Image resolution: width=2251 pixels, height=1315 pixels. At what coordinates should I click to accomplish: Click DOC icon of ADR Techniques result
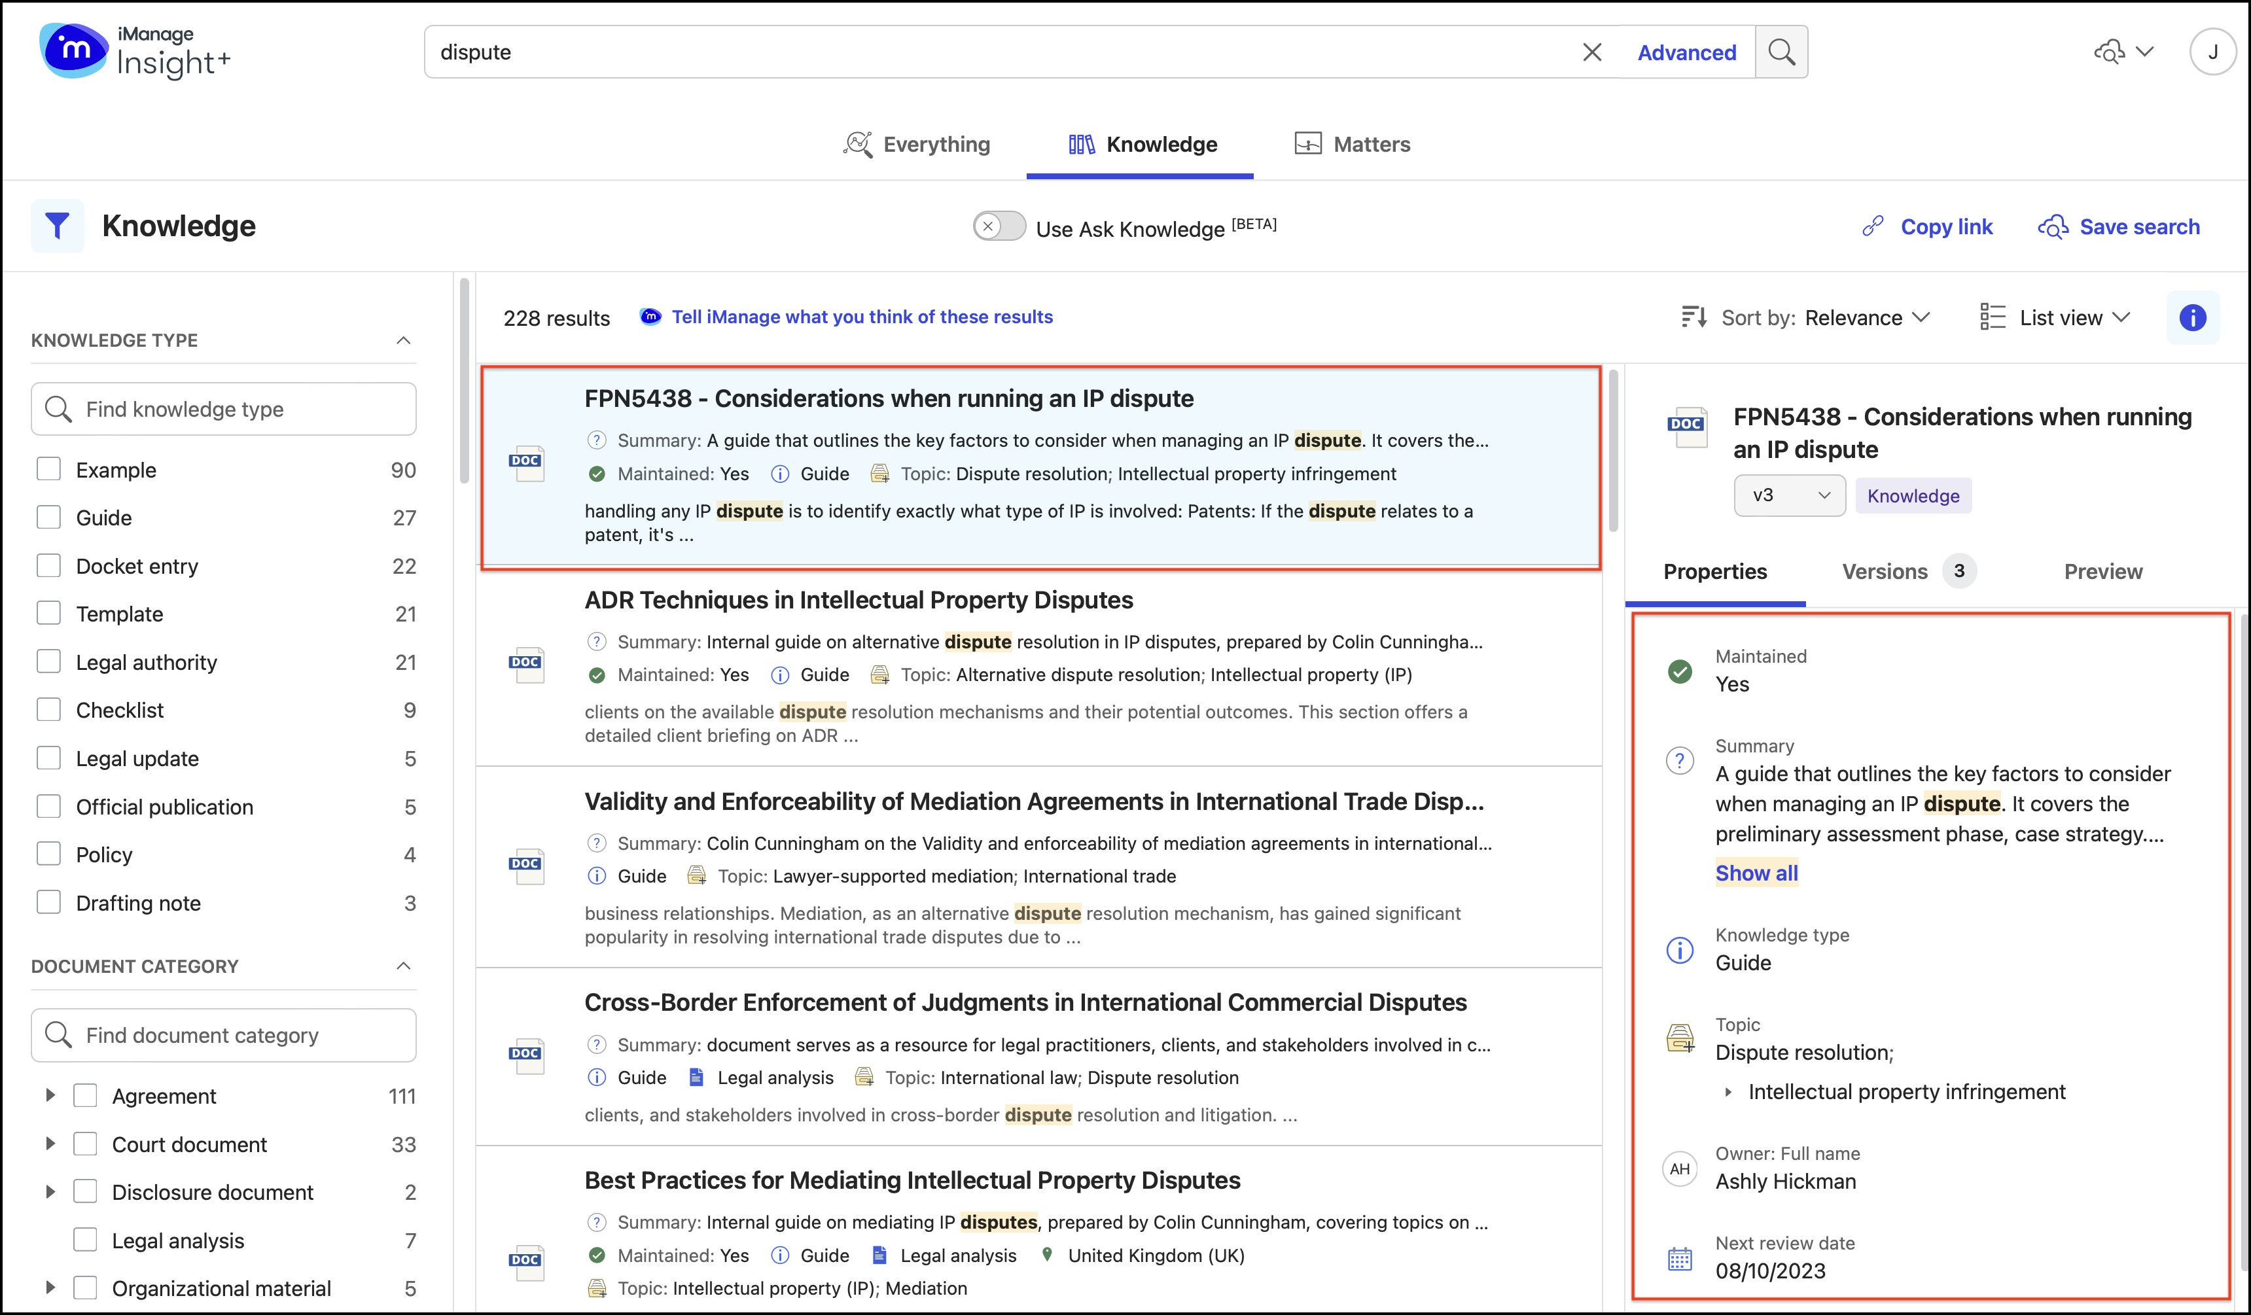click(x=526, y=664)
